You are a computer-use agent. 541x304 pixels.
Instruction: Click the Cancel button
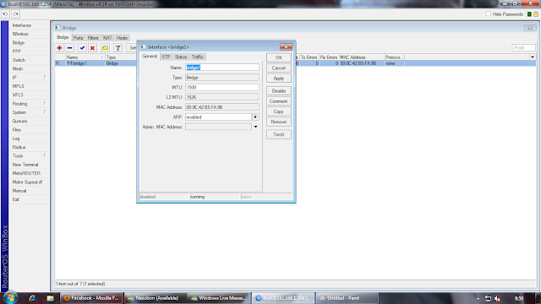tap(279, 68)
